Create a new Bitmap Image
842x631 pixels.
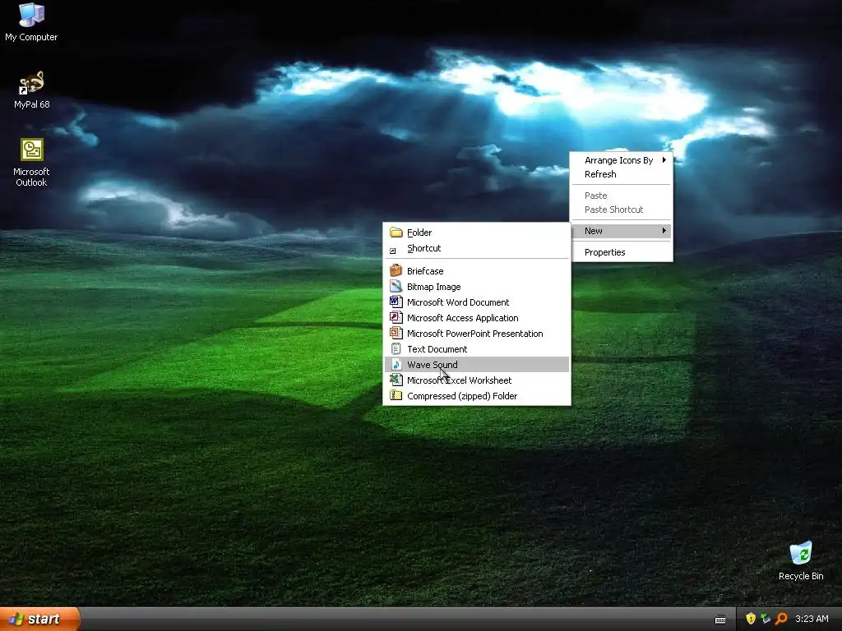click(477, 287)
